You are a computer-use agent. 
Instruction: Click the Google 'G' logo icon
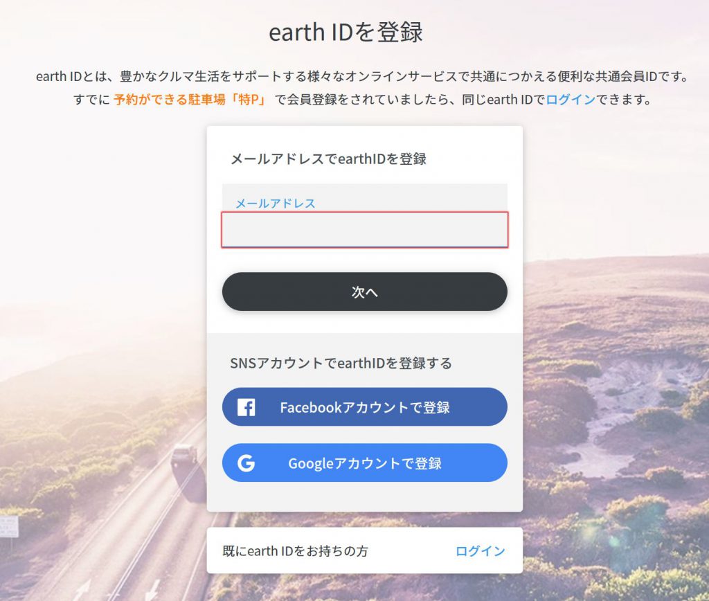(x=246, y=463)
